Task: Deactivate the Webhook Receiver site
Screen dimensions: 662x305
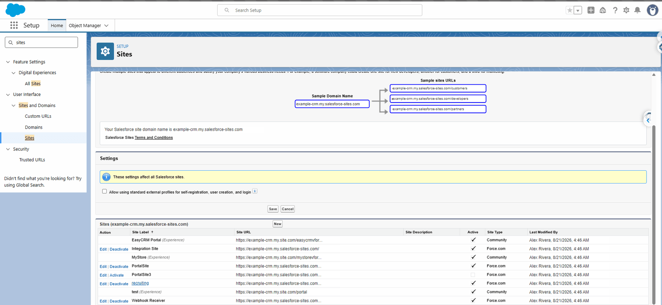Action: click(x=119, y=301)
